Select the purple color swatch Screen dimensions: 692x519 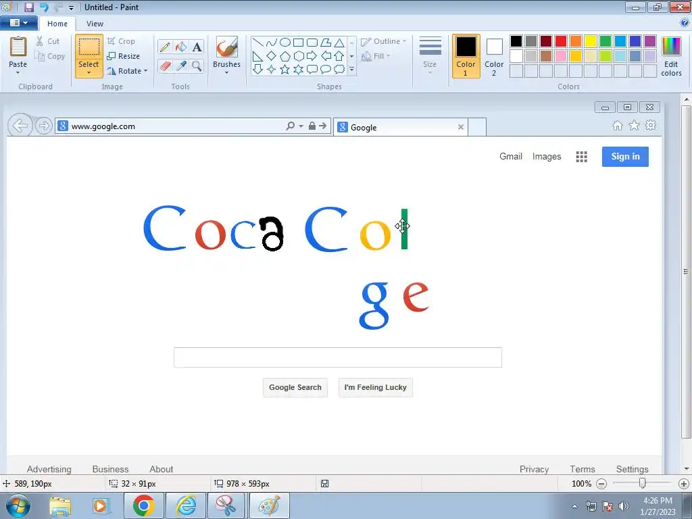tap(650, 41)
